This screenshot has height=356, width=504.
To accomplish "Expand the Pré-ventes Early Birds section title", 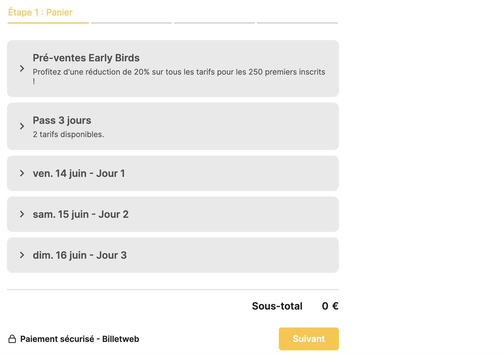I will click(86, 58).
